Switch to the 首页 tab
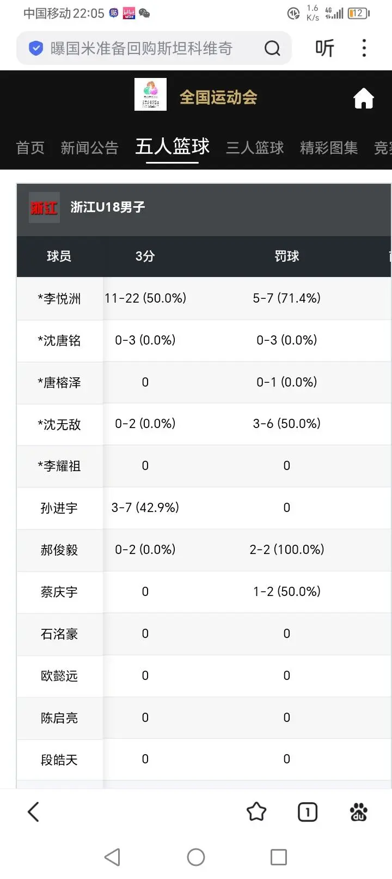This screenshot has width=392, height=879. (x=30, y=148)
